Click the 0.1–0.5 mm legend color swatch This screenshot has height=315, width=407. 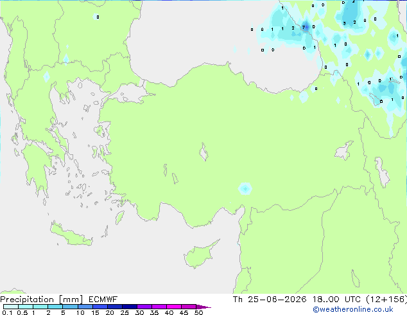coord(11,307)
